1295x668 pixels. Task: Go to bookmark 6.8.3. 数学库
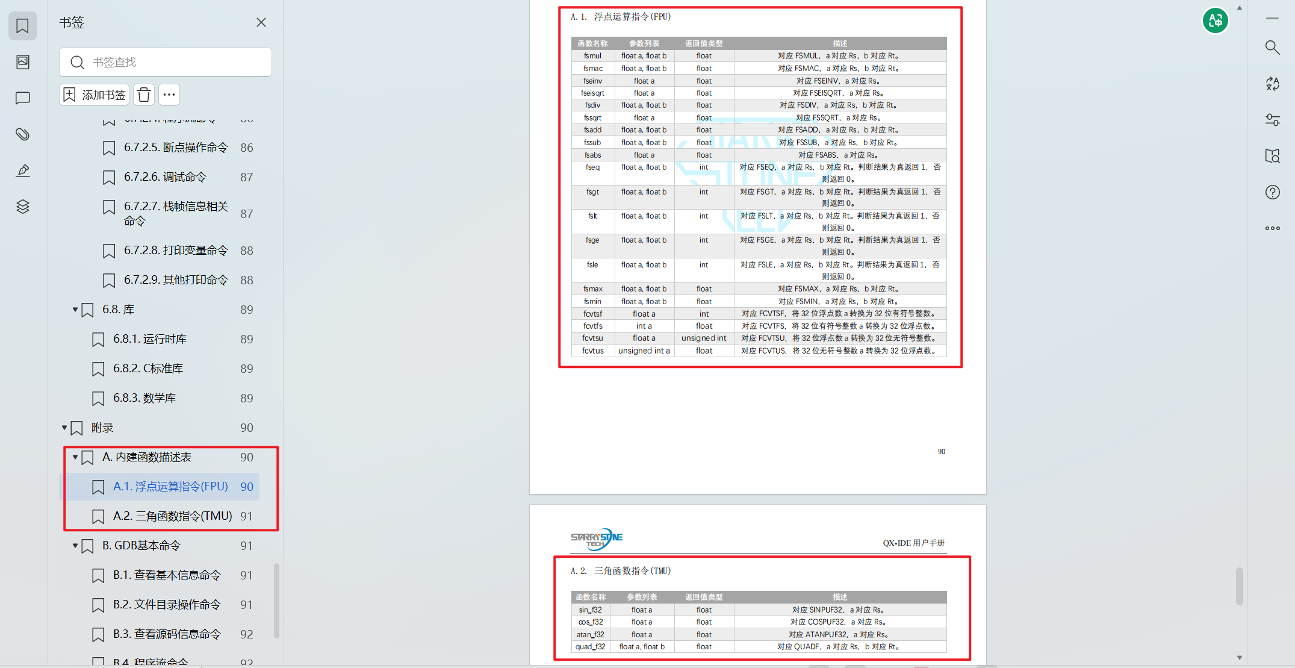tap(144, 398)
